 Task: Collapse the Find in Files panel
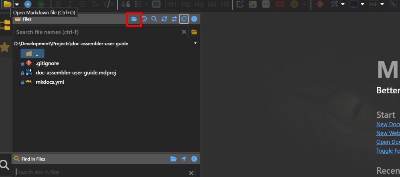click(x=194, y=159)
